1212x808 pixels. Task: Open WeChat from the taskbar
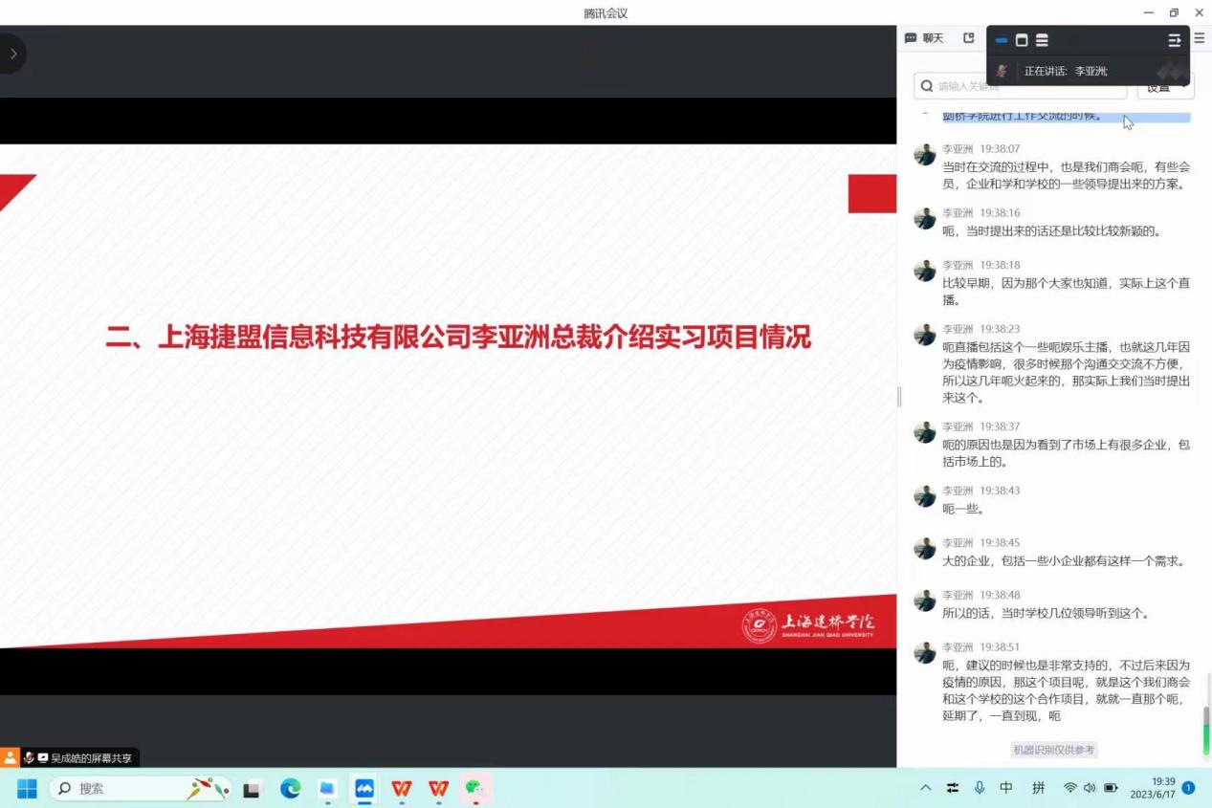(476, 789)
